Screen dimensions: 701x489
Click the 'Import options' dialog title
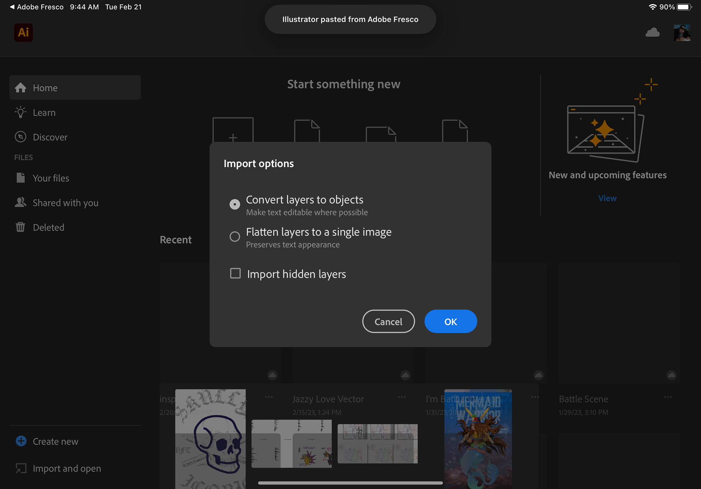tap(258, 164)
